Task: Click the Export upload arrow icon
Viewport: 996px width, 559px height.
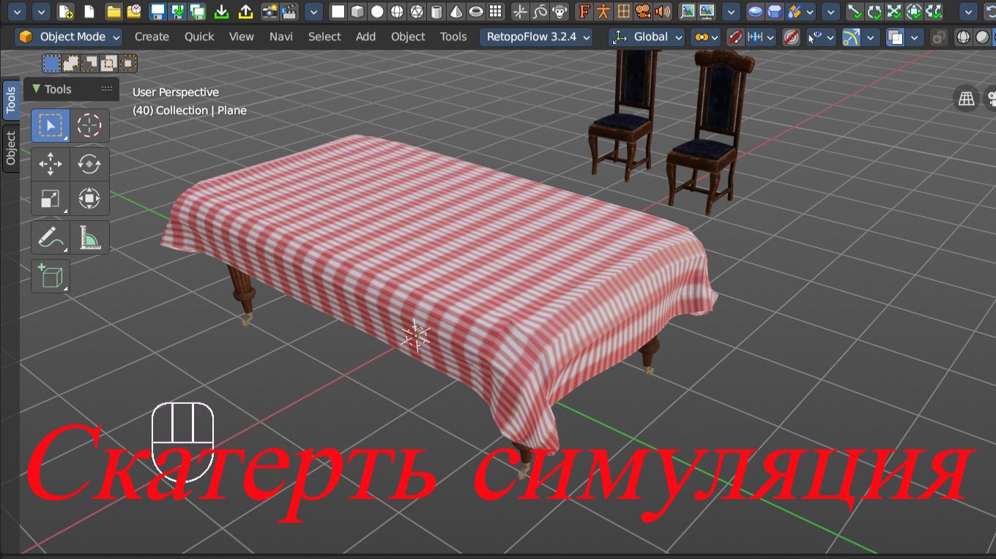Action: (x=246, y=12)
